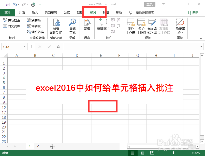Select column D header
The height and width of the screenshot is (156, 205).
(77, 55)
